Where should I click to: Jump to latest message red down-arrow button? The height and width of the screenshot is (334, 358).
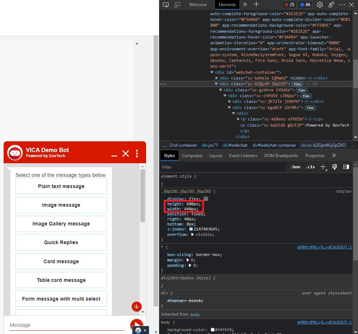click(136, 306)
